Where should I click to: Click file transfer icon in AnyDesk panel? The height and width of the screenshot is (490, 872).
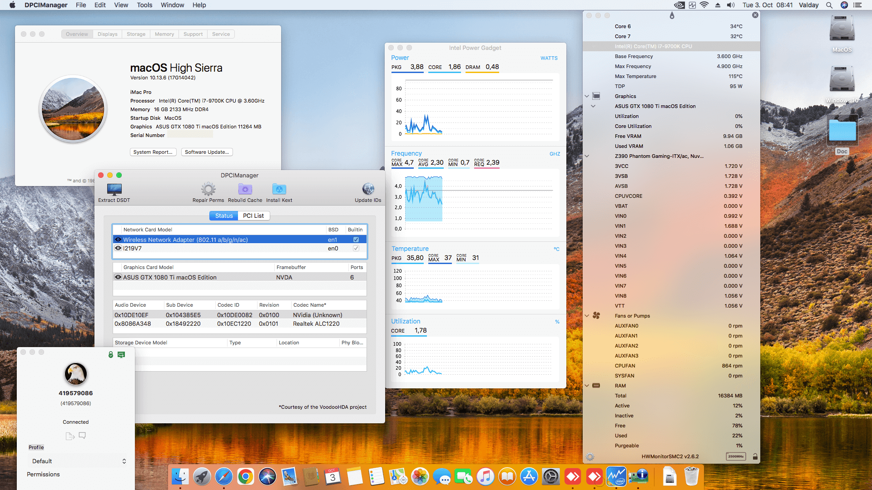[x=70, y=436]
